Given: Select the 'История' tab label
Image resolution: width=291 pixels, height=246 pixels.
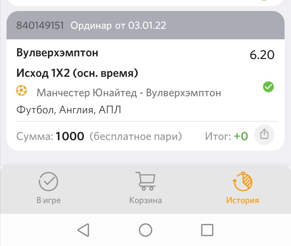Looking at the screenshot, I should (x=242, y=200).
